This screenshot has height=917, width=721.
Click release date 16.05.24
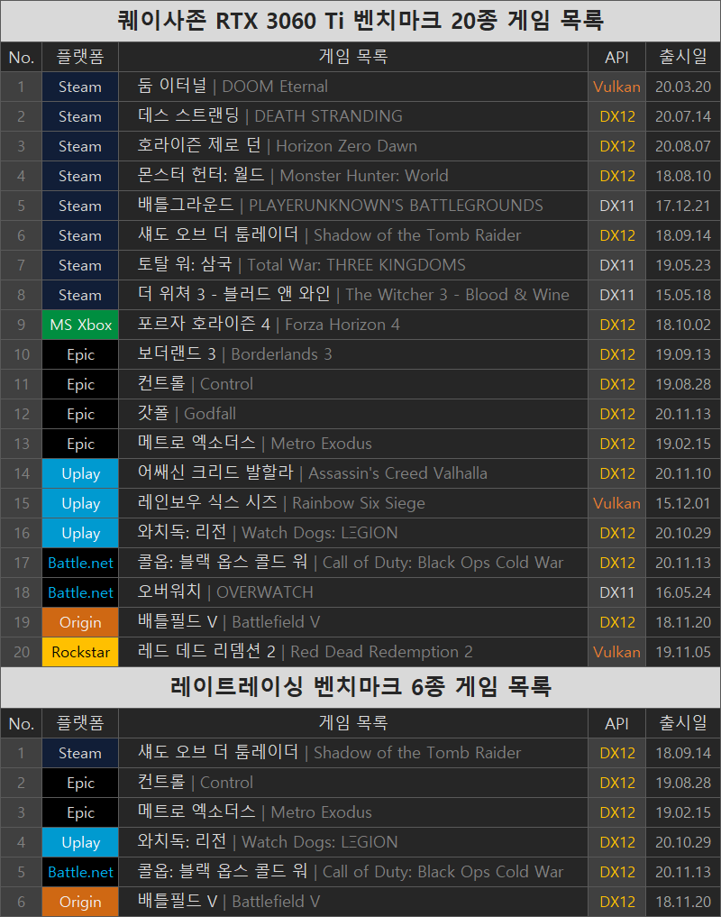click(x=683, y=592)
